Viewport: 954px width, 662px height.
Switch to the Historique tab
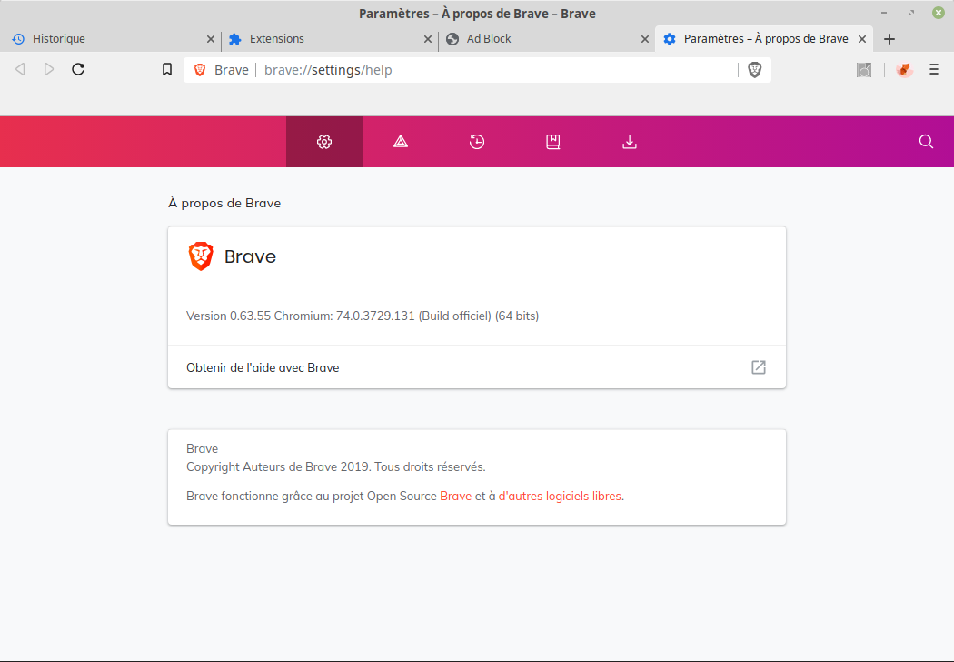100,39
